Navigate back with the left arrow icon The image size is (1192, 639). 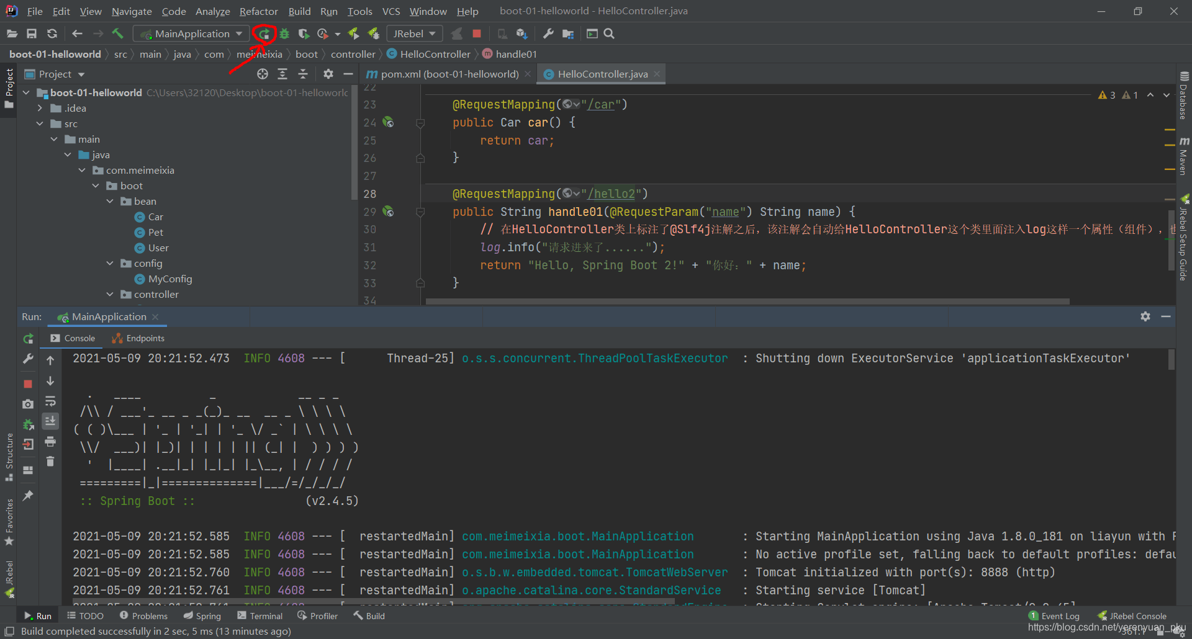click(77, 34)
